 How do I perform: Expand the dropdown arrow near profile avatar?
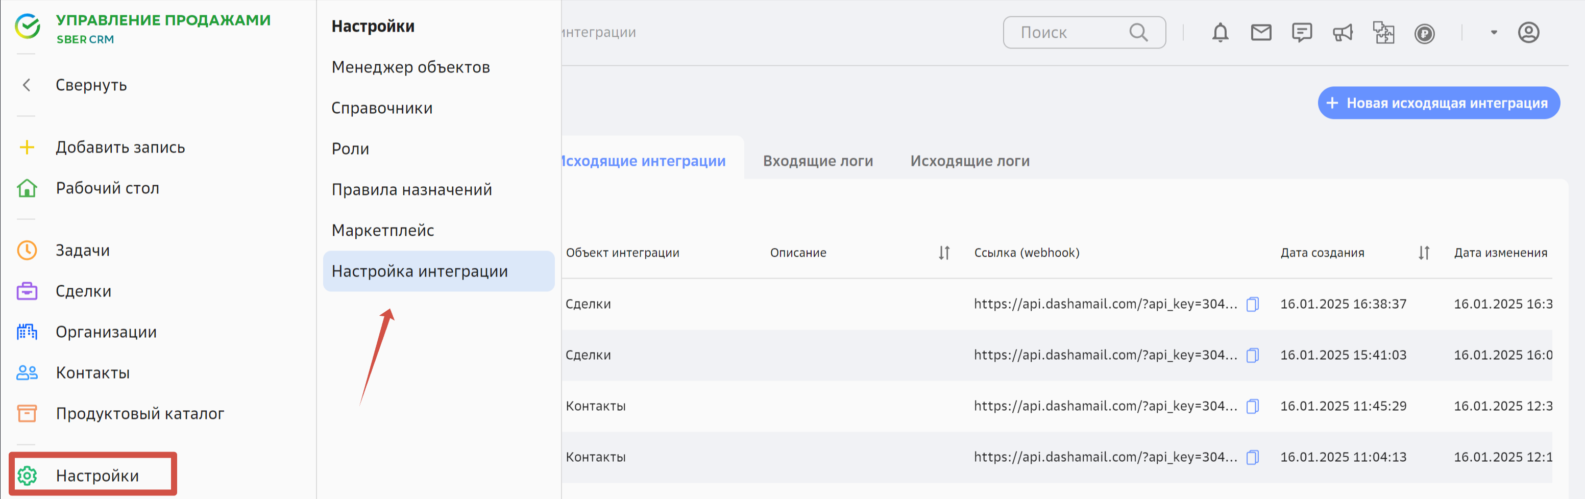[x=1493, y=33]
